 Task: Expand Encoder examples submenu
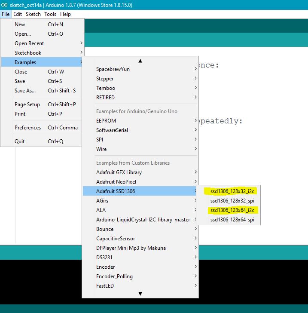click(140, 267)
